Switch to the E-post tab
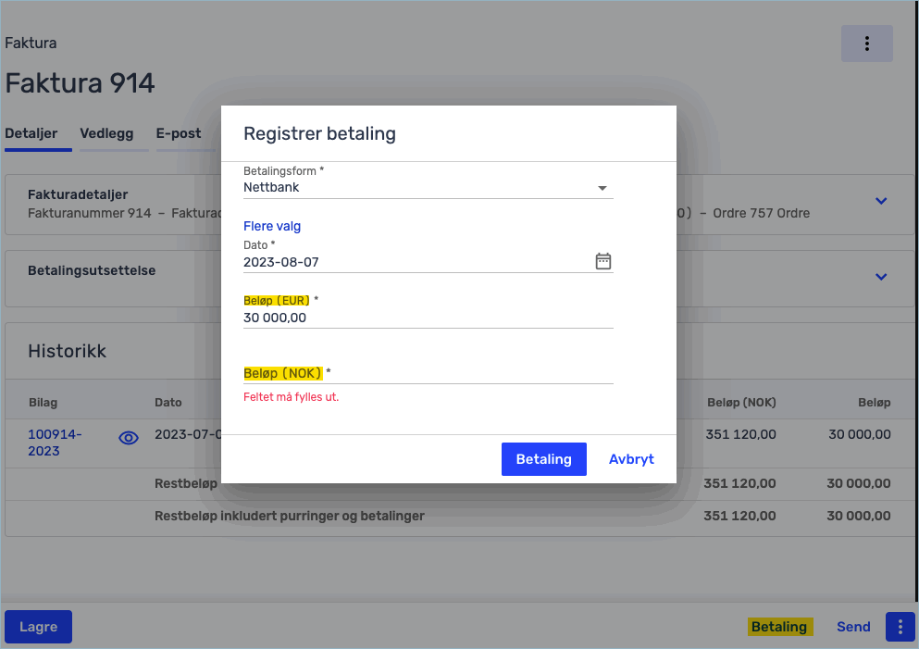The width and height of the screenshot is (919, 649). (179, 133)
